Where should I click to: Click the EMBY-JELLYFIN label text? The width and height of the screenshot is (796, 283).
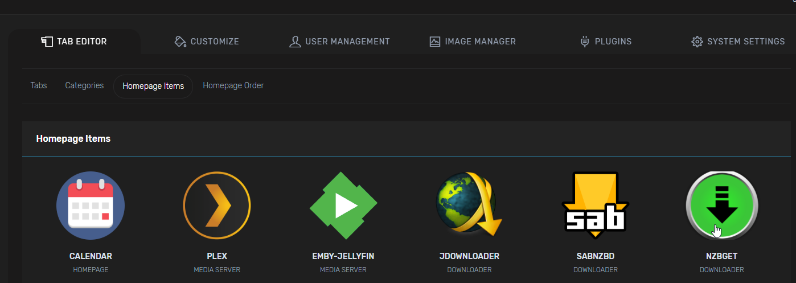click(343, 256)
